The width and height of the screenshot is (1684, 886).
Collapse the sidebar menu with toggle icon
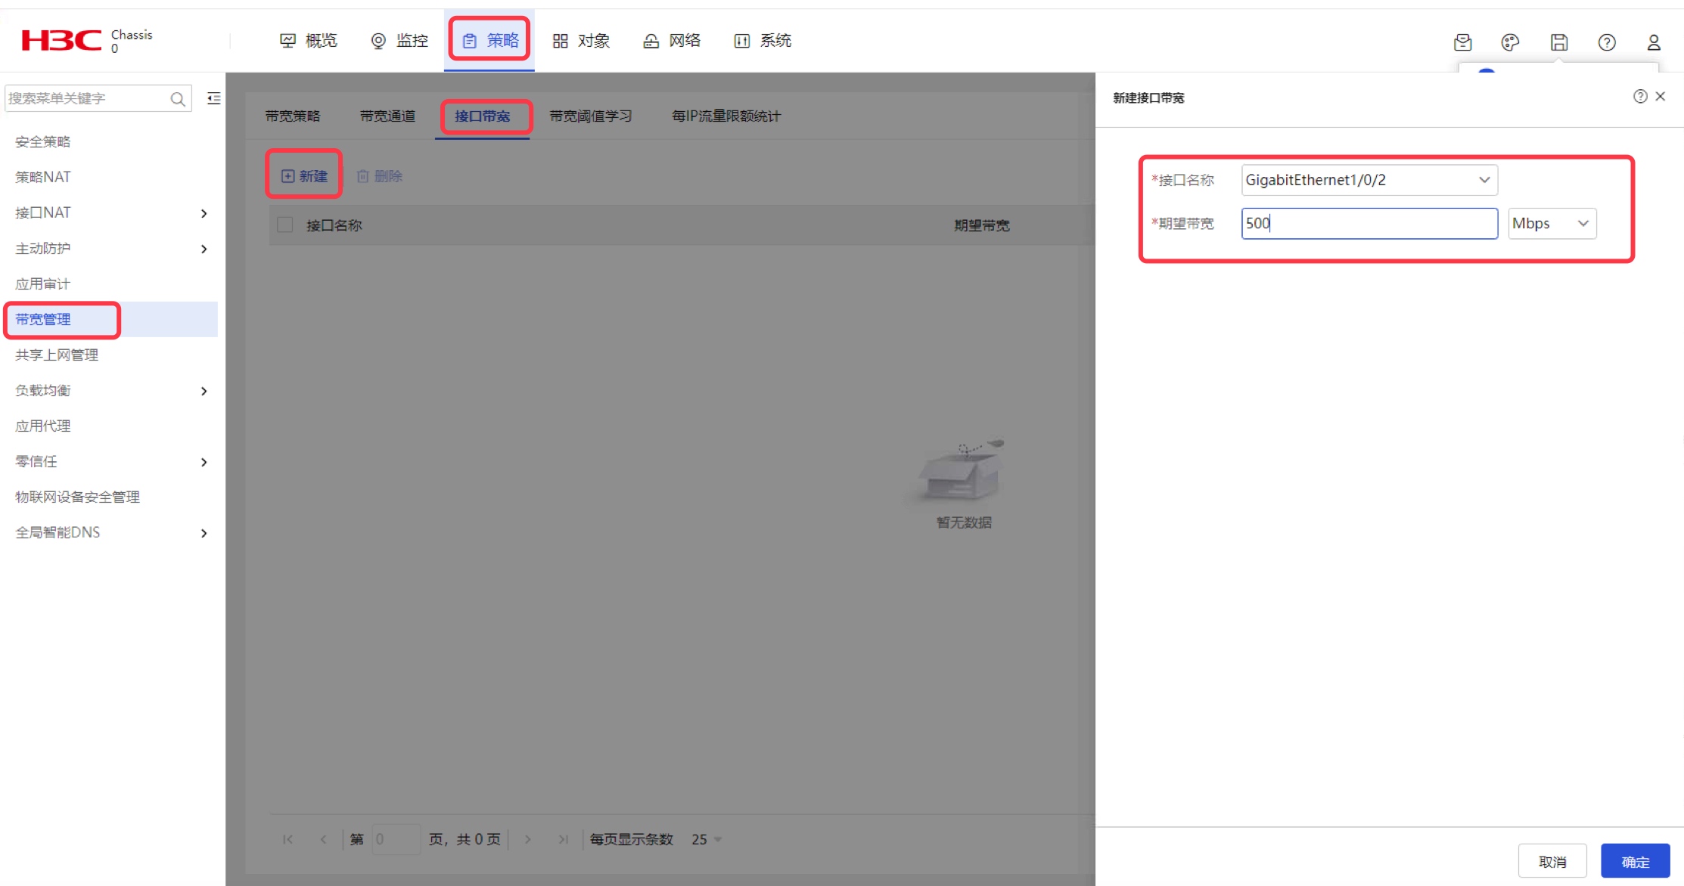tap(214, 98)
